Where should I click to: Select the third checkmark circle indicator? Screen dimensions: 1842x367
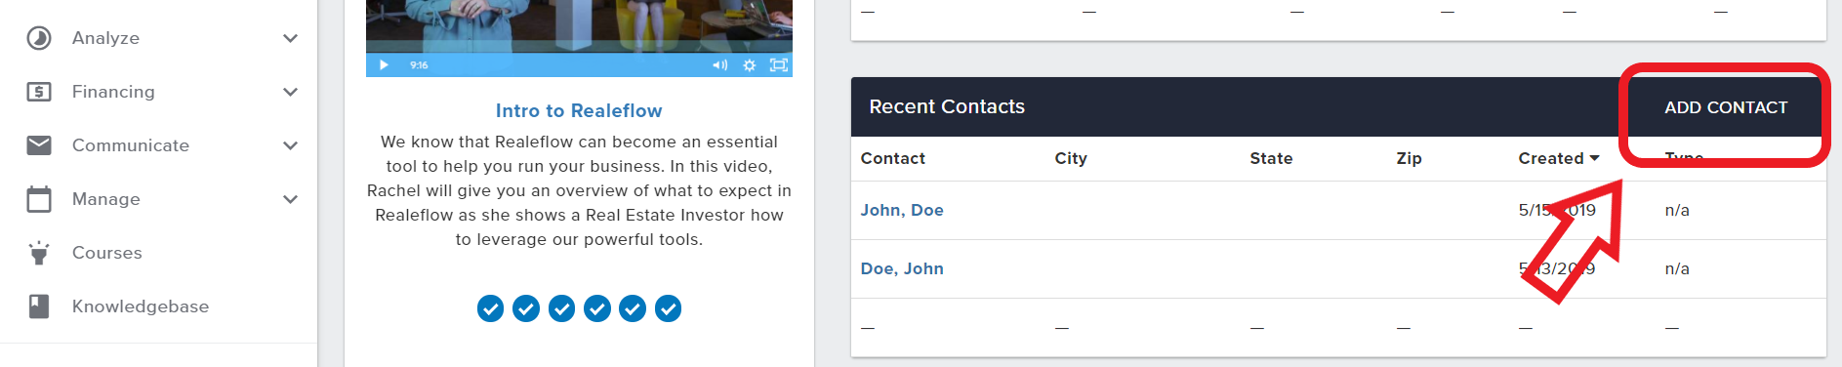(x=561, y=308)
